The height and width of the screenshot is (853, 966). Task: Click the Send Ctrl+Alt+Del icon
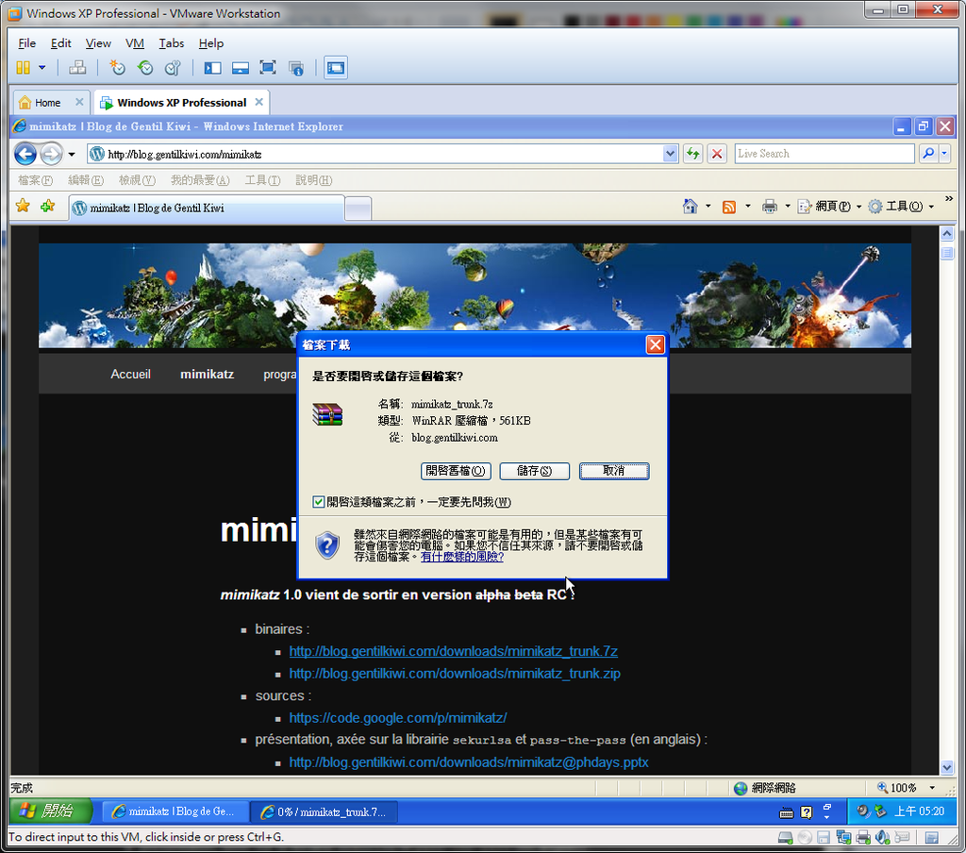click(x=77, y=68)
